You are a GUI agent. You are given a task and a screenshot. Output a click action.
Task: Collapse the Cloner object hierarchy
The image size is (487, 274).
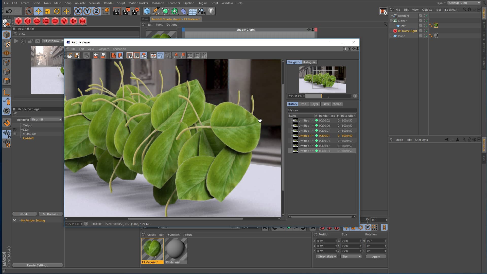(391, 21)
